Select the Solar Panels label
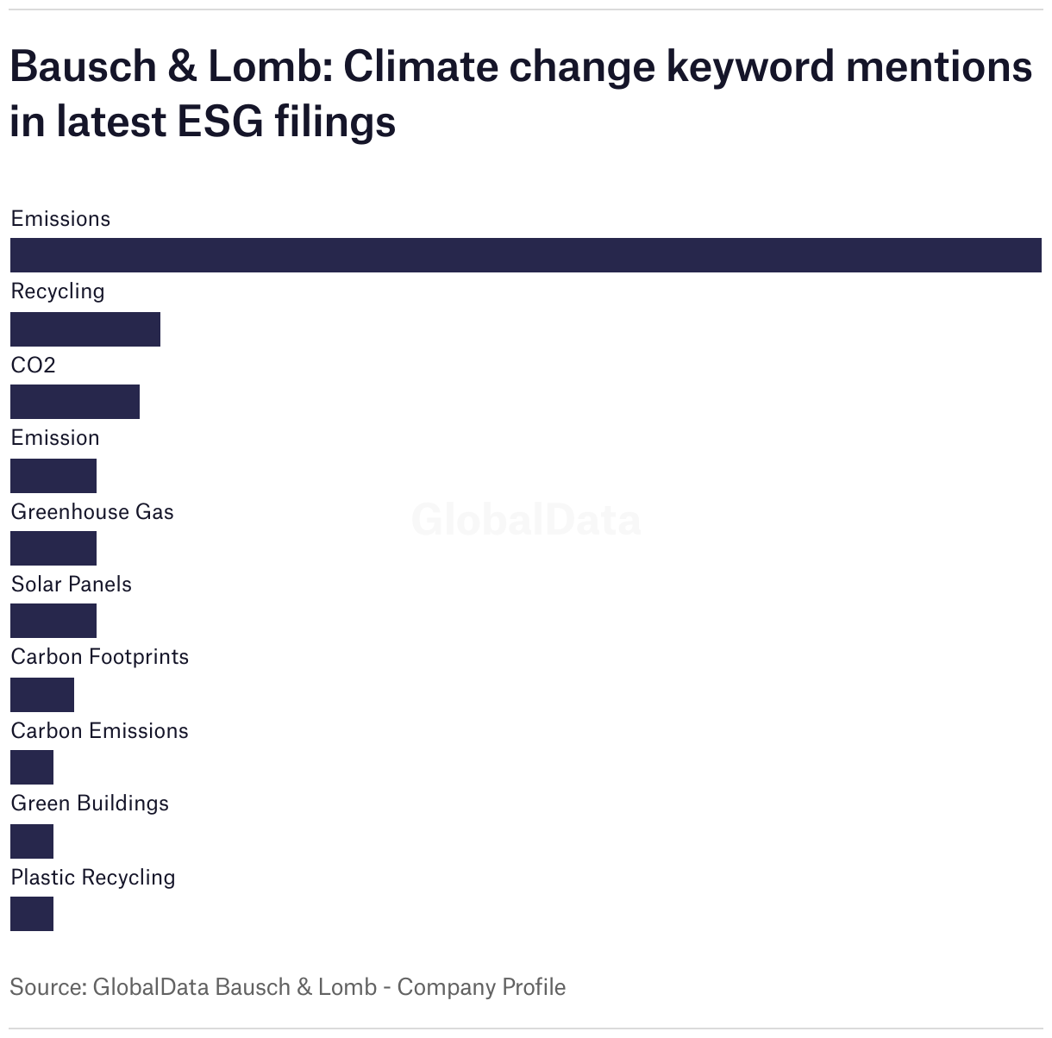1052x1038 pixels. (x=72, y=585)
